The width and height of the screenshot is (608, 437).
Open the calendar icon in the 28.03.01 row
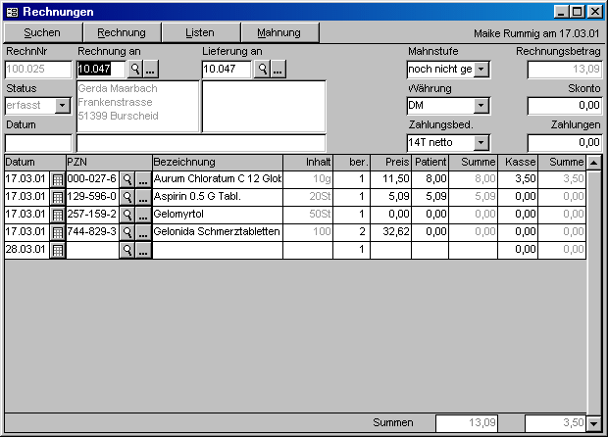57,250
